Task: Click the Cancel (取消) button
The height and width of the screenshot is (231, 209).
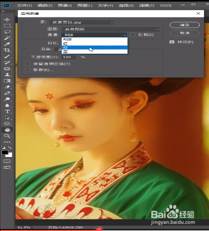Action: (x=185, y=33)
